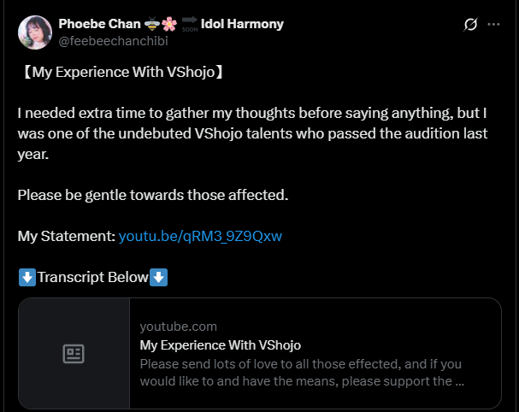Click the article placeholder icon in link card
Image resolution: width=519 pixels, height=412 pixels.
74,354
